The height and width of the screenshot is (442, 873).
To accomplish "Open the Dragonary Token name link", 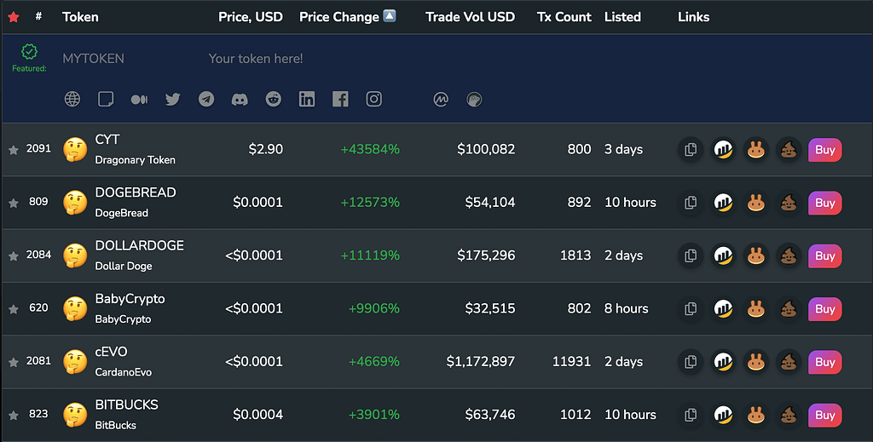I will click(136, 160).
